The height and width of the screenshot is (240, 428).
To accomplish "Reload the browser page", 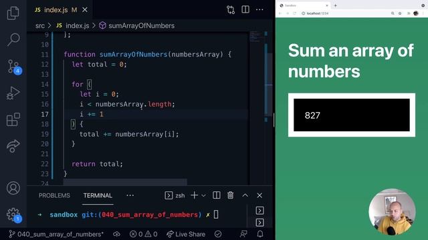I will click(x=294, y=13).
